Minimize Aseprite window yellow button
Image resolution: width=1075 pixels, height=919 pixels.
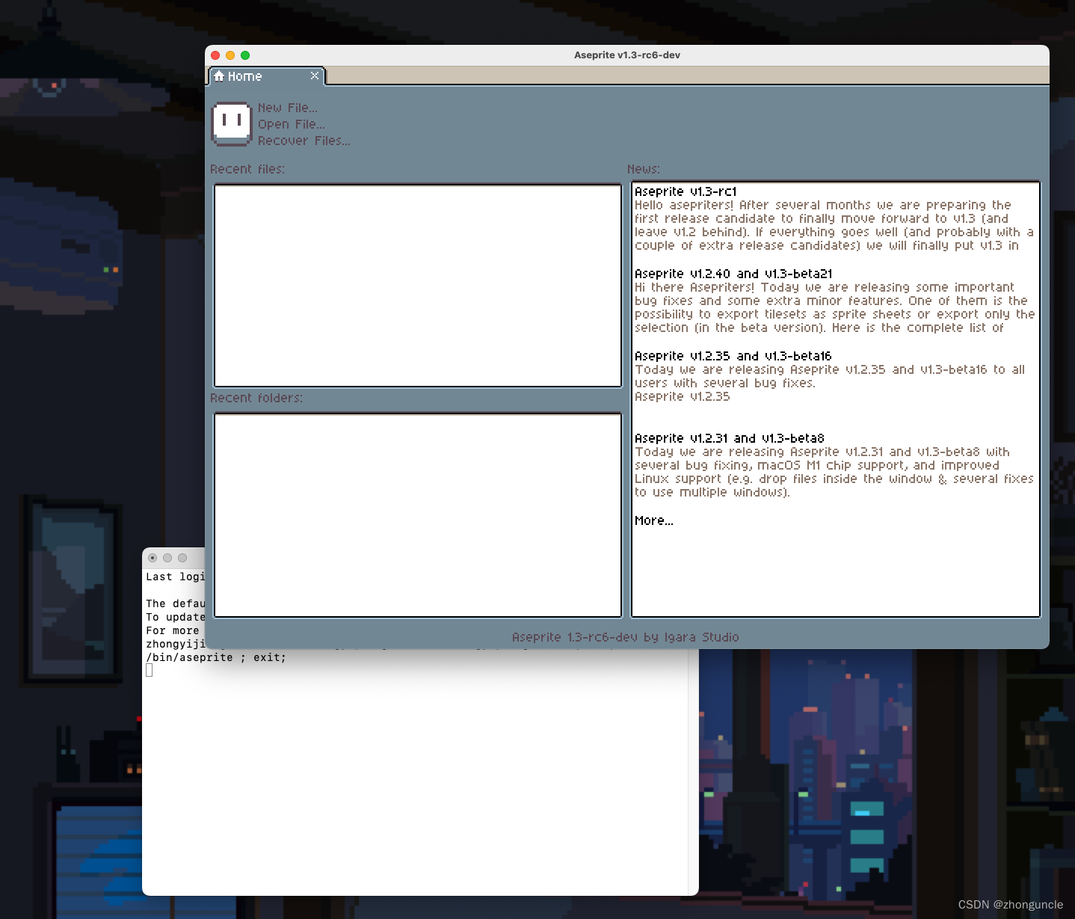230,55
